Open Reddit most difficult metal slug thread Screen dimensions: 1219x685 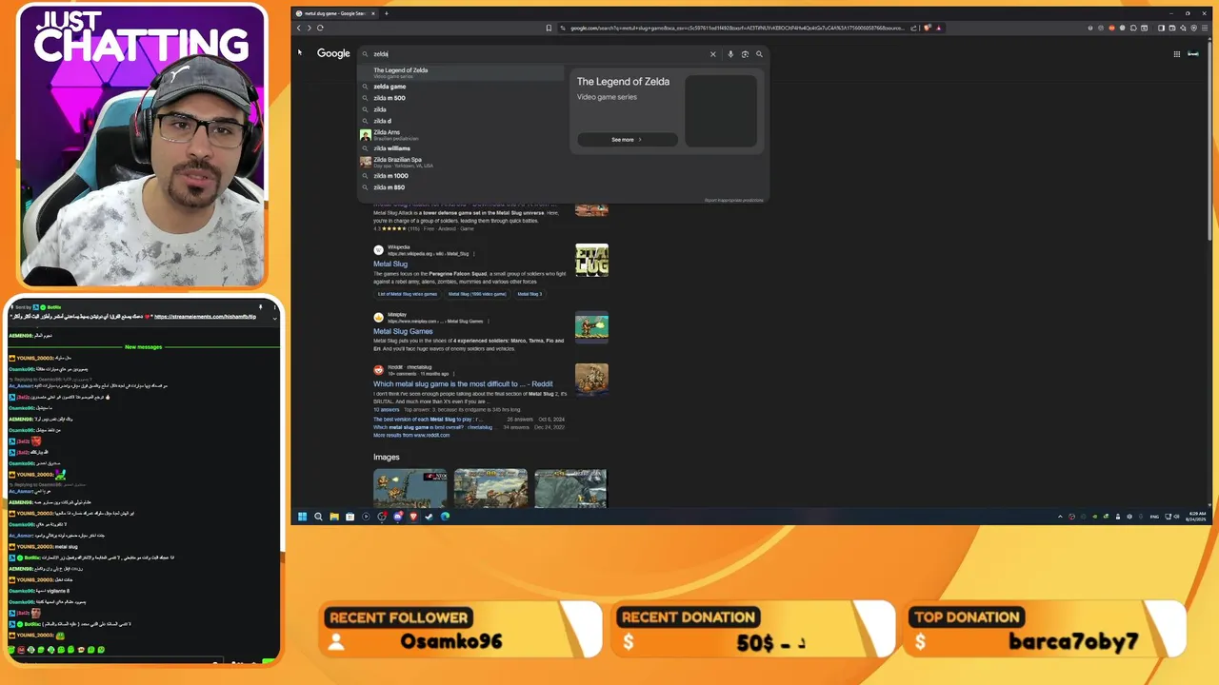pos(463,384)
